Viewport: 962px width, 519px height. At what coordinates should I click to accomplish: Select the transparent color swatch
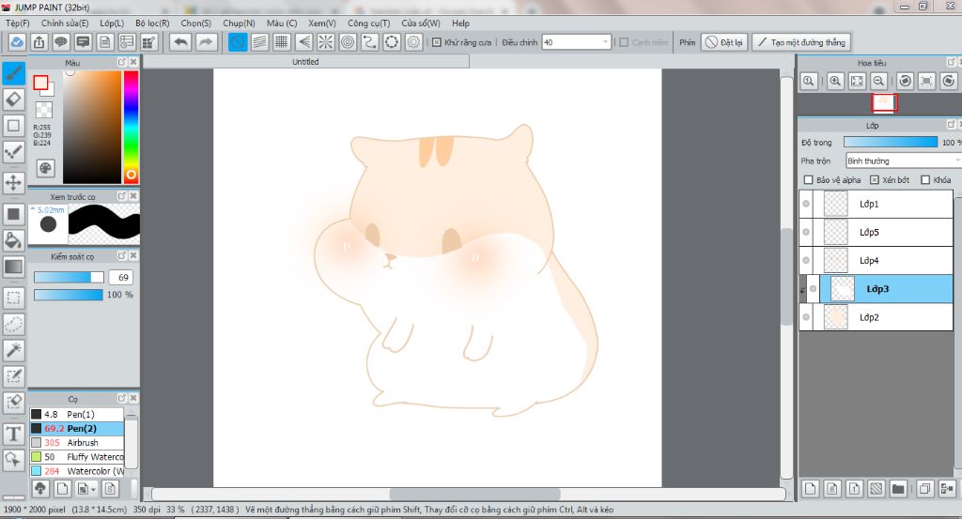[43, 110]
